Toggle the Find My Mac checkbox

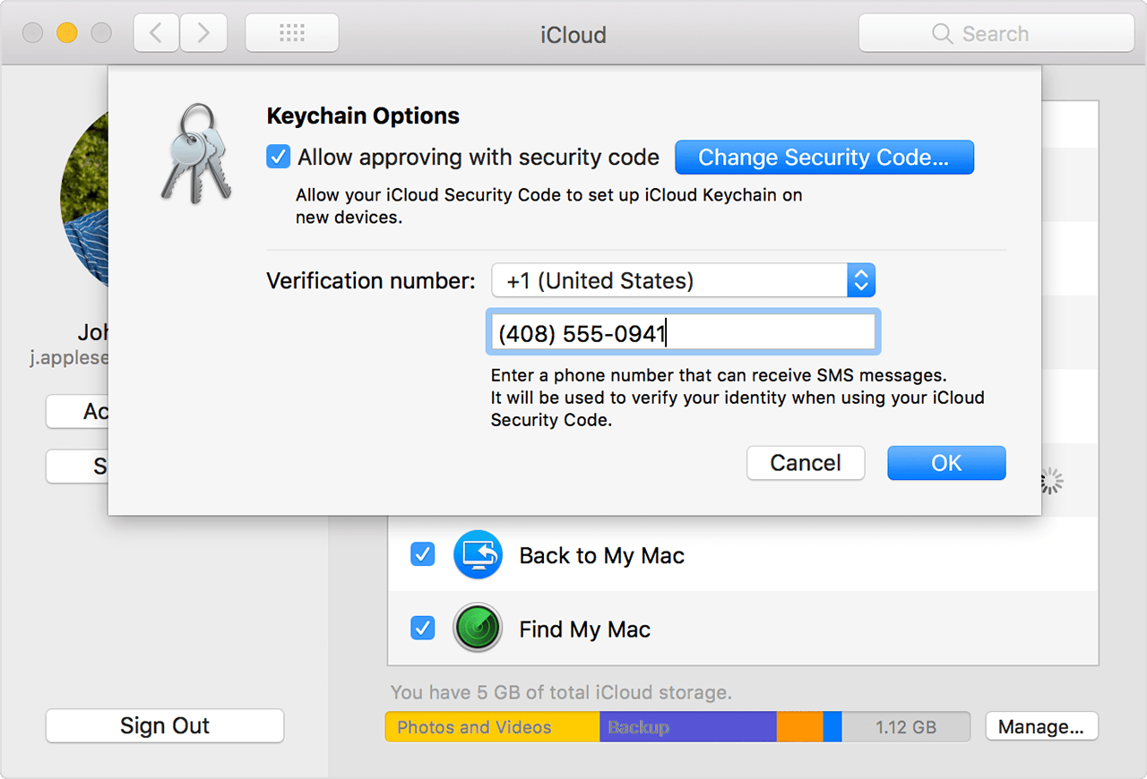pos(422,629)
